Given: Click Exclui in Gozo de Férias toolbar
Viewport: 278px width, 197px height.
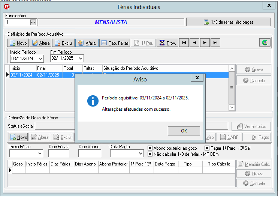Looking at the screenshot, I should tap(63, 137).
